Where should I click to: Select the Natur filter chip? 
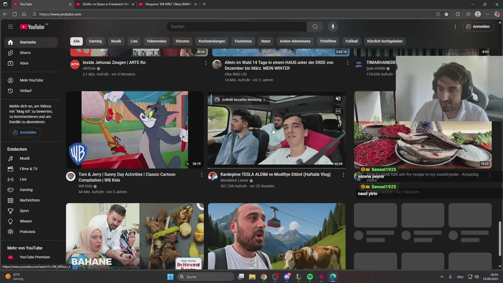266,41
